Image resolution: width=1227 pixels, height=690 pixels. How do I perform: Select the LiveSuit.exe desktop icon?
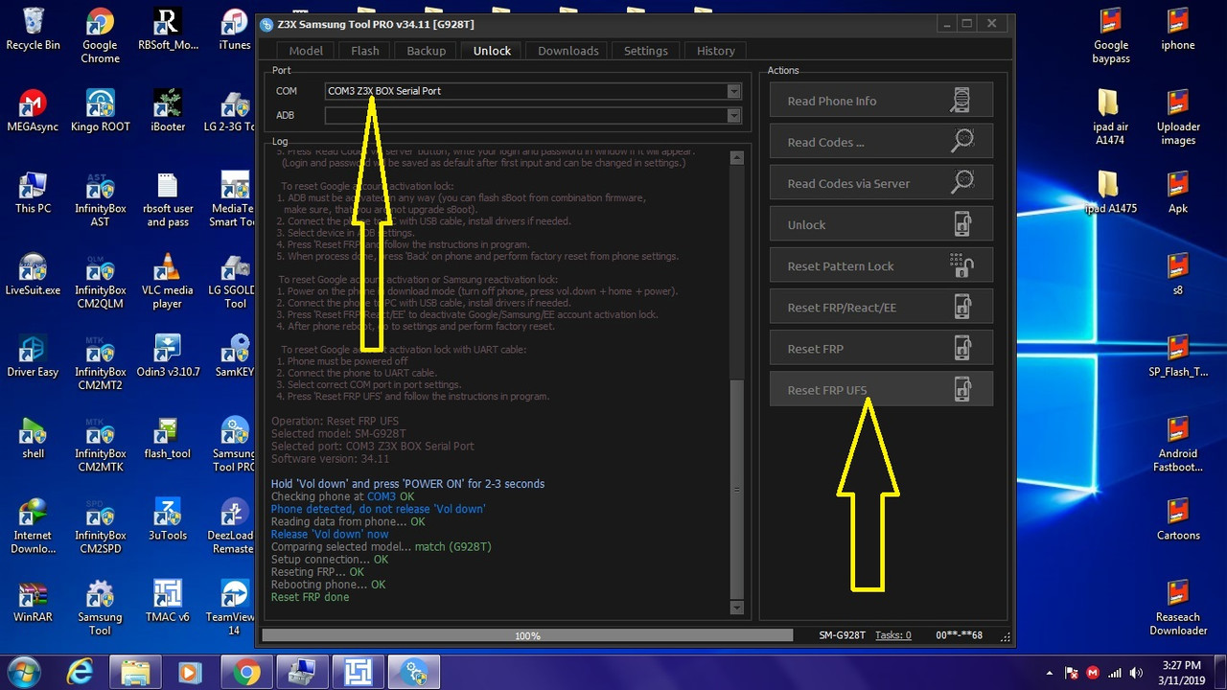[33, 274]
